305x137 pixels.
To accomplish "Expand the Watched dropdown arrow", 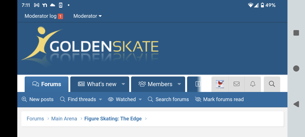I will point(140,99).
